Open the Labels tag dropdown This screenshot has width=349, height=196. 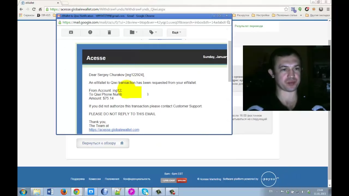coord(153,32)
